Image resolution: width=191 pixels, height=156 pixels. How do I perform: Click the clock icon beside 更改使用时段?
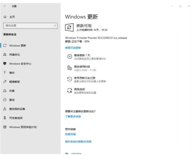click(69, 68)
